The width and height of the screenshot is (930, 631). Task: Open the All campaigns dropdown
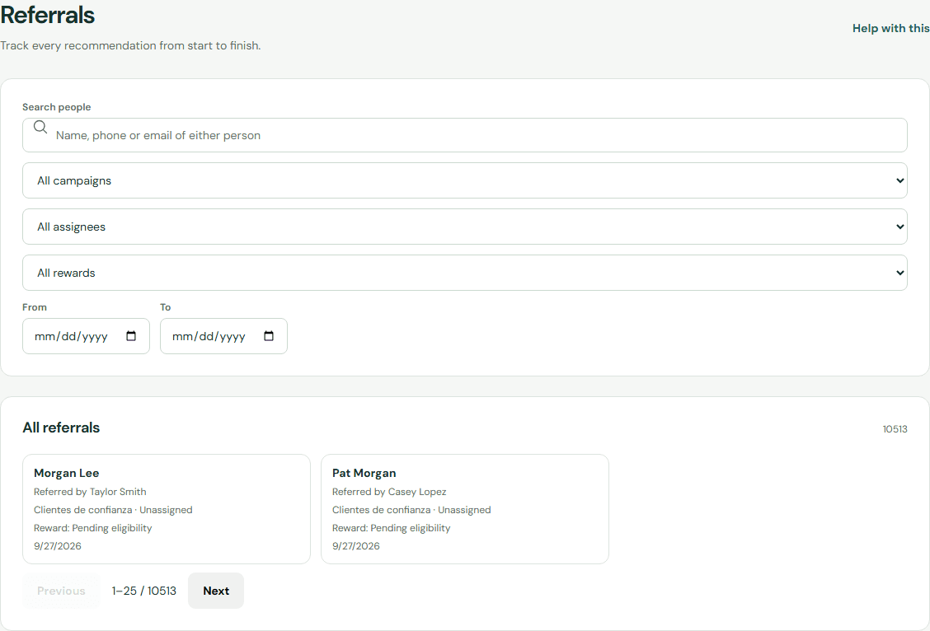click(465, 180)
